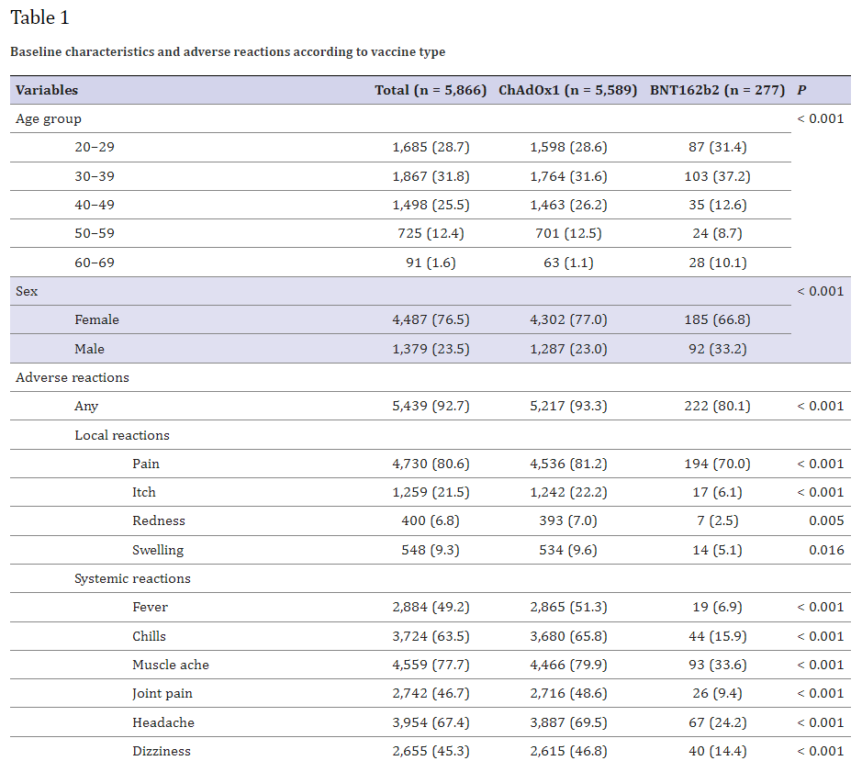Select BNT162b2 value '28 (10.1)'
Viewport: 862px width, 772px height.
point(718,263)
